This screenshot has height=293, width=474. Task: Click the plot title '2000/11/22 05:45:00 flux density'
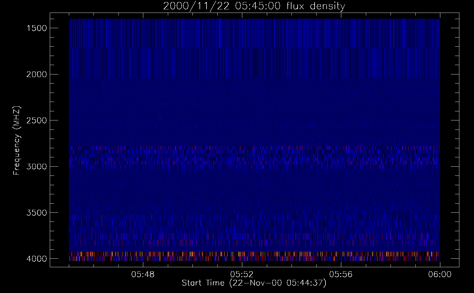point(254,6)
